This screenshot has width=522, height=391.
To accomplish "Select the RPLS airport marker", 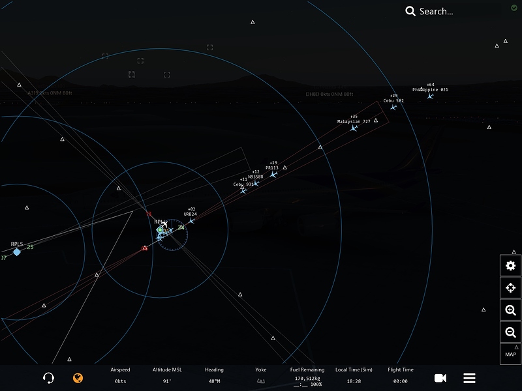I will [17, 252].
